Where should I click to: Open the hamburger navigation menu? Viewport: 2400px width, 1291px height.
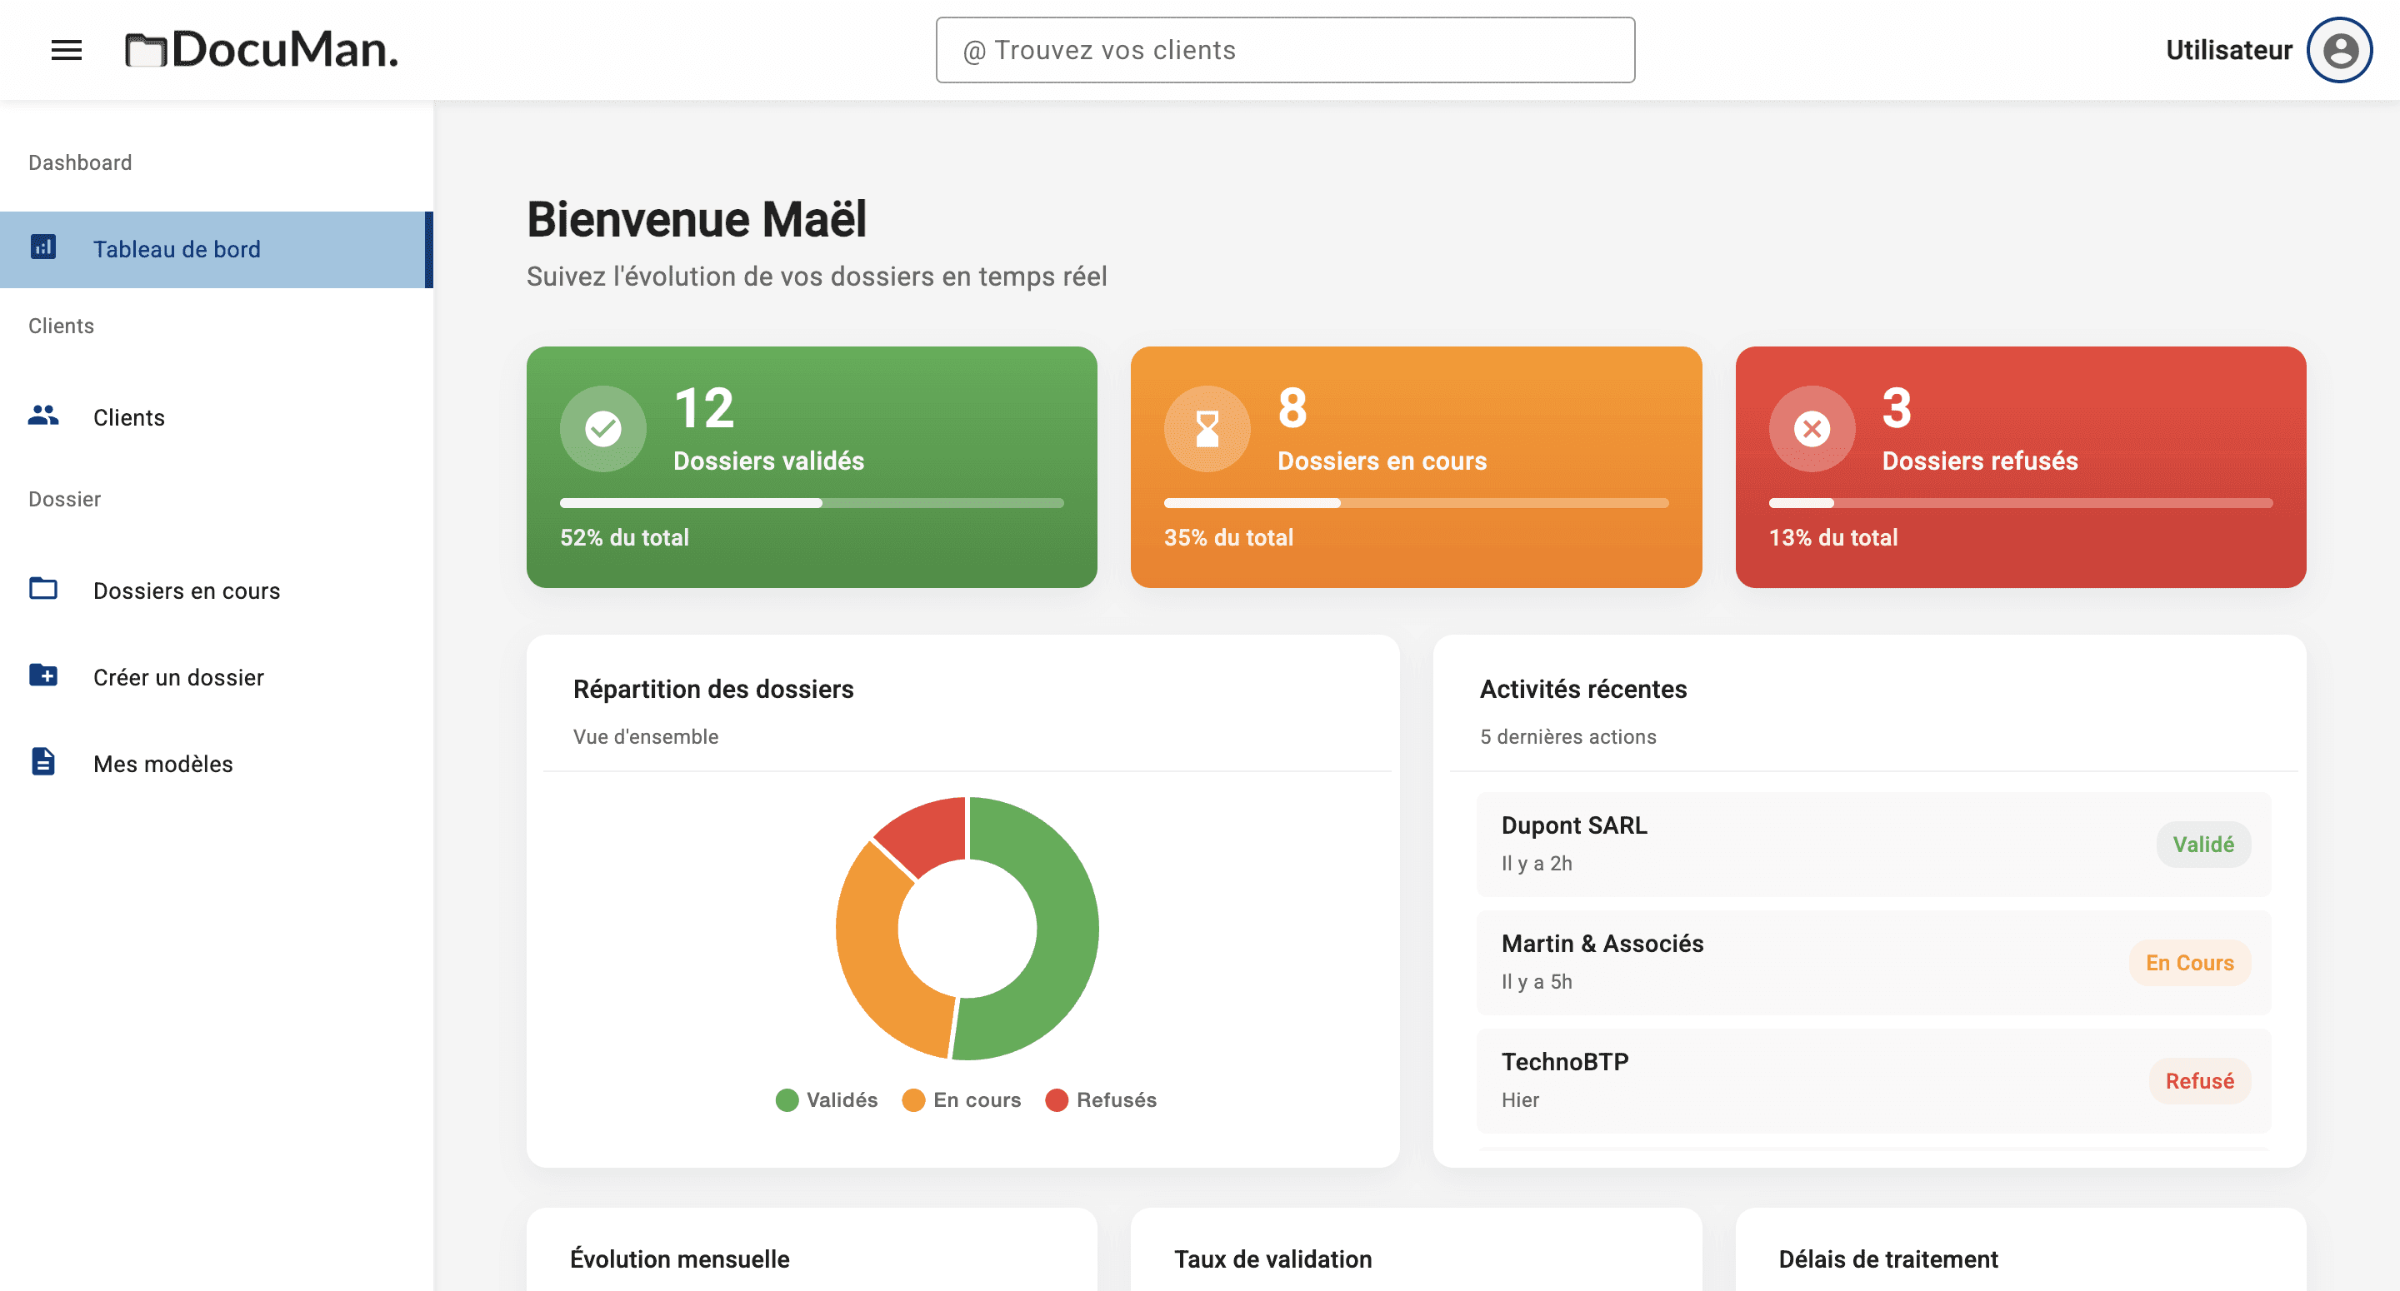coord(66,50)
